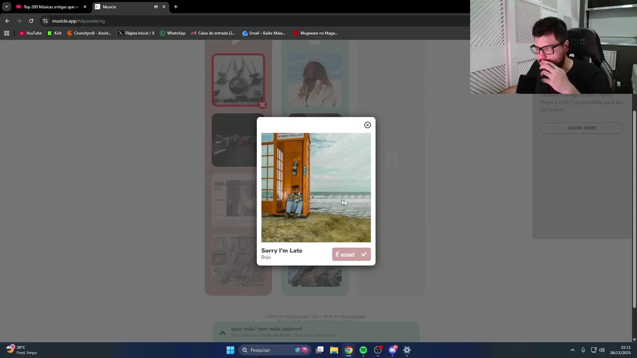
Task: Select the red-bordered wrong guess album
Action: click(x=238, y=80)
